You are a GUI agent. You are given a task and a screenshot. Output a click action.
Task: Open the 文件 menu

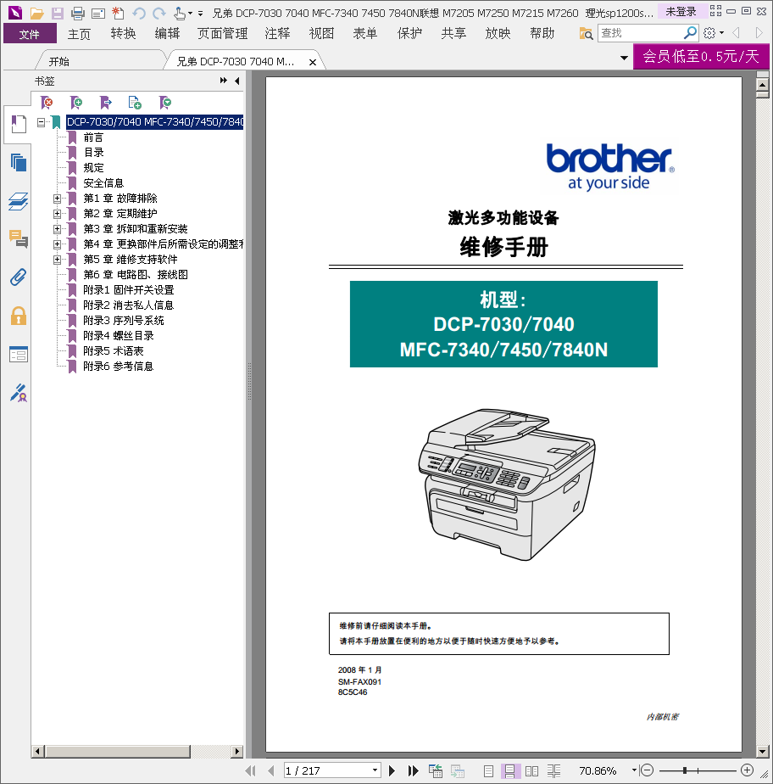(x=30, y=34)
